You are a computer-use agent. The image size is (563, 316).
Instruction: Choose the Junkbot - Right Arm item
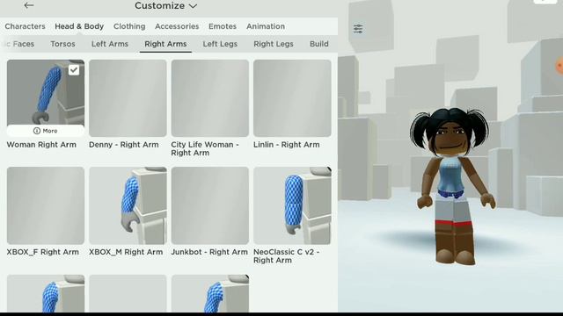coord(210,205)
